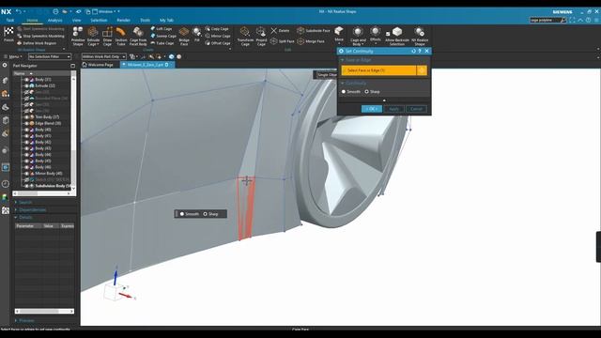Toggle visibility of Edge Blend (39)
Image resolution: width=601 pixels, height=338 pixels.
(26, 123)
